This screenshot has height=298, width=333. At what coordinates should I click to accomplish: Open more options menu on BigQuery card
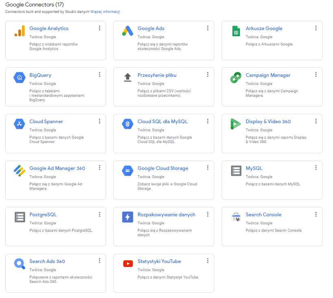tap(100, 74)
